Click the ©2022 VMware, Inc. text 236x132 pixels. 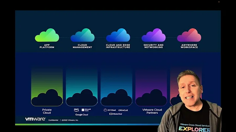coord(70,120)
